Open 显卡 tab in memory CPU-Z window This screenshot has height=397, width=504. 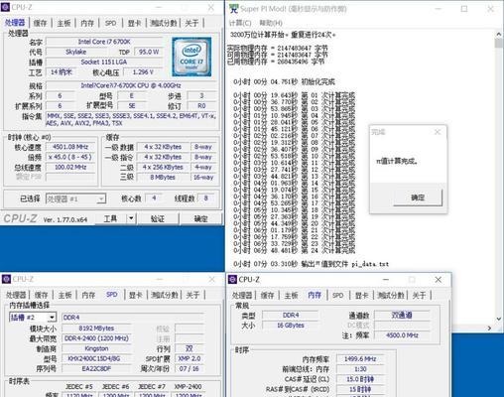pos(361,295)
